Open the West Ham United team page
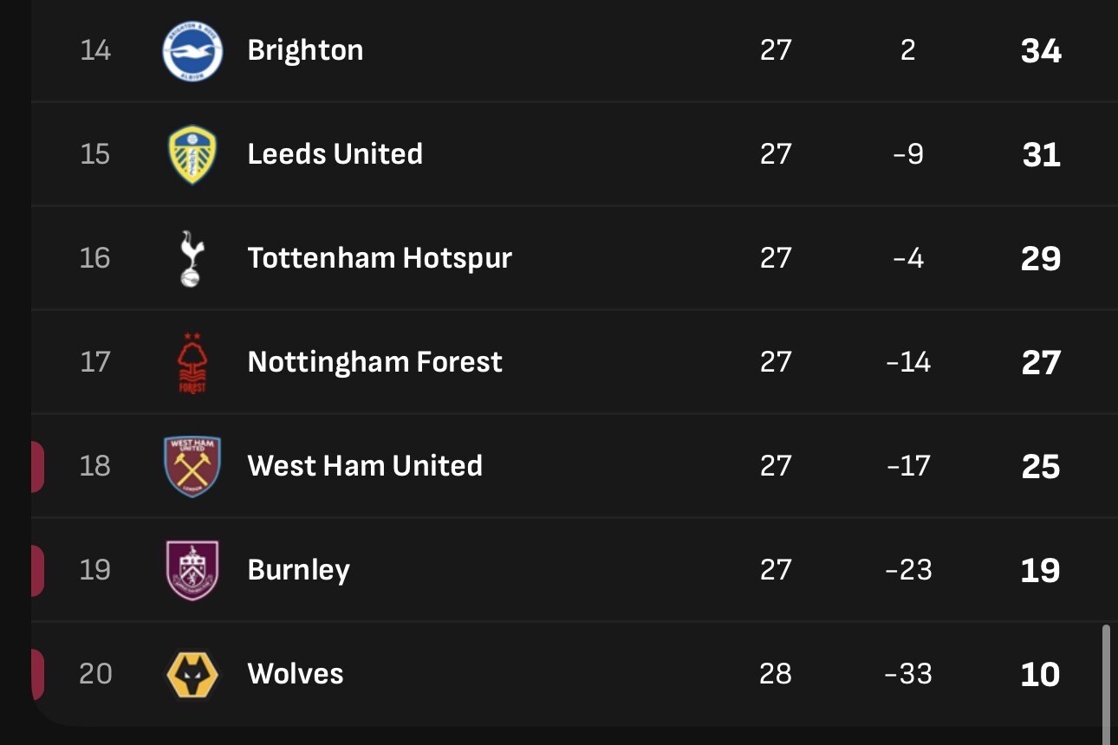Viewport: 1118px width, 745px height. point(365,466)
